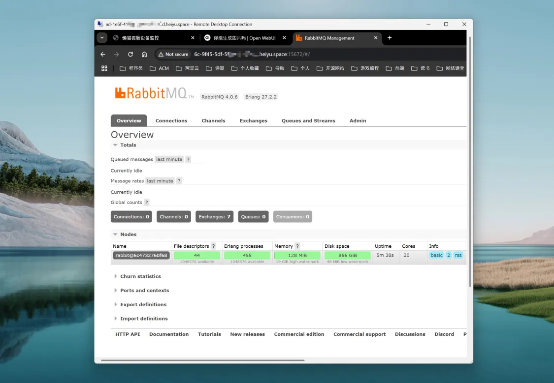Open the tab search dropdown arrow
The height and width of the screenshot is (383, 554).
(102, 38)
